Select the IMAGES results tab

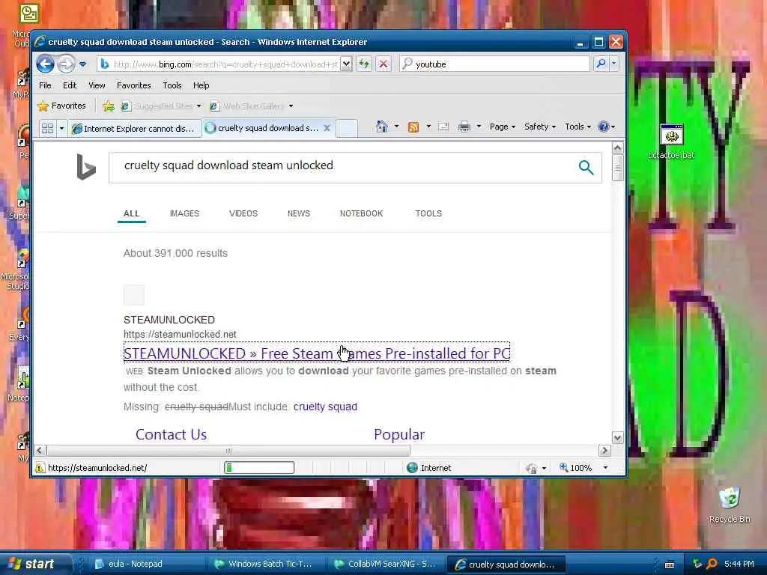tap(184, 213)
